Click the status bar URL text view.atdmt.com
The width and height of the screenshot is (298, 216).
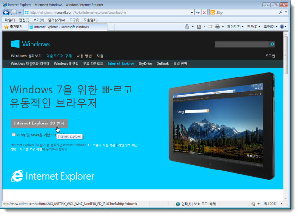click(x=70, y=204)
